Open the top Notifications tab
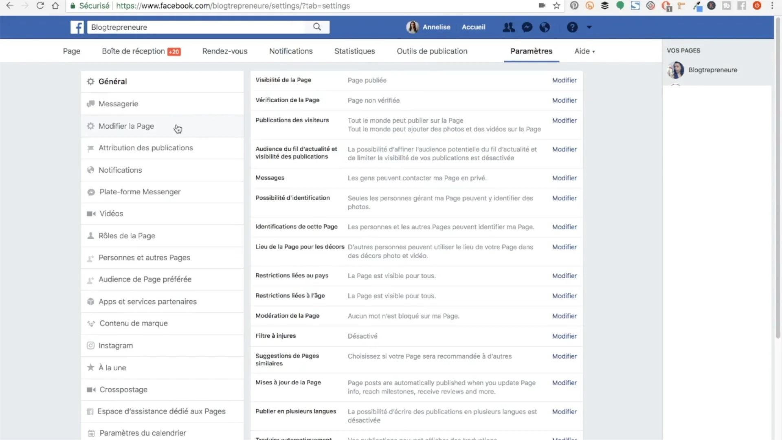 pyautogui.click(x=291, y=51)
